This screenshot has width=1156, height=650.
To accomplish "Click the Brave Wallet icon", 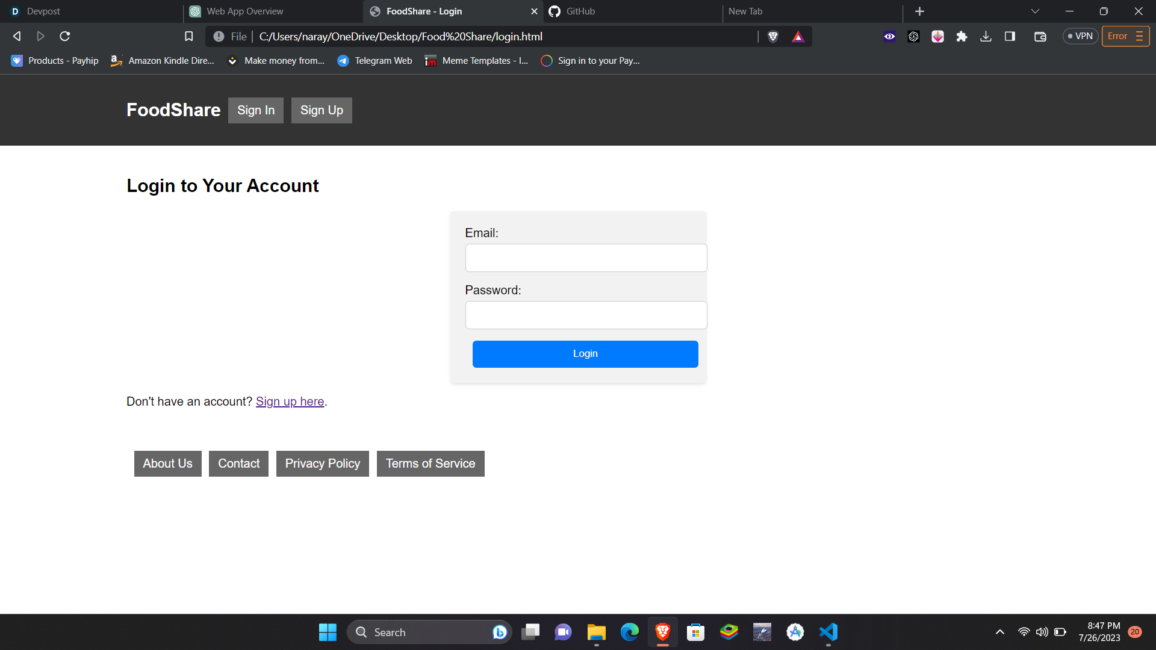I will (1040, 36).
